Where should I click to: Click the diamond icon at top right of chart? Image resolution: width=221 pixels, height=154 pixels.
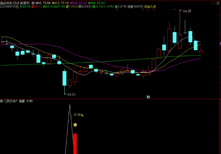coord(213,3)
